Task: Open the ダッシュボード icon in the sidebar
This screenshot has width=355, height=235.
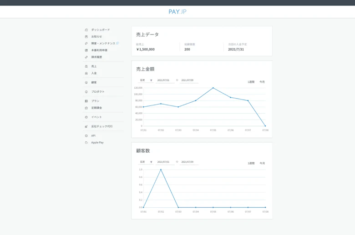Action: [x=86, y=30]
